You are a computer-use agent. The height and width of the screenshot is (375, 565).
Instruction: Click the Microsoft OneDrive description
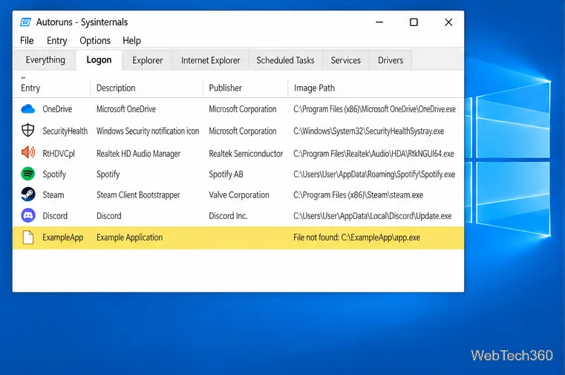click(126, 109)
